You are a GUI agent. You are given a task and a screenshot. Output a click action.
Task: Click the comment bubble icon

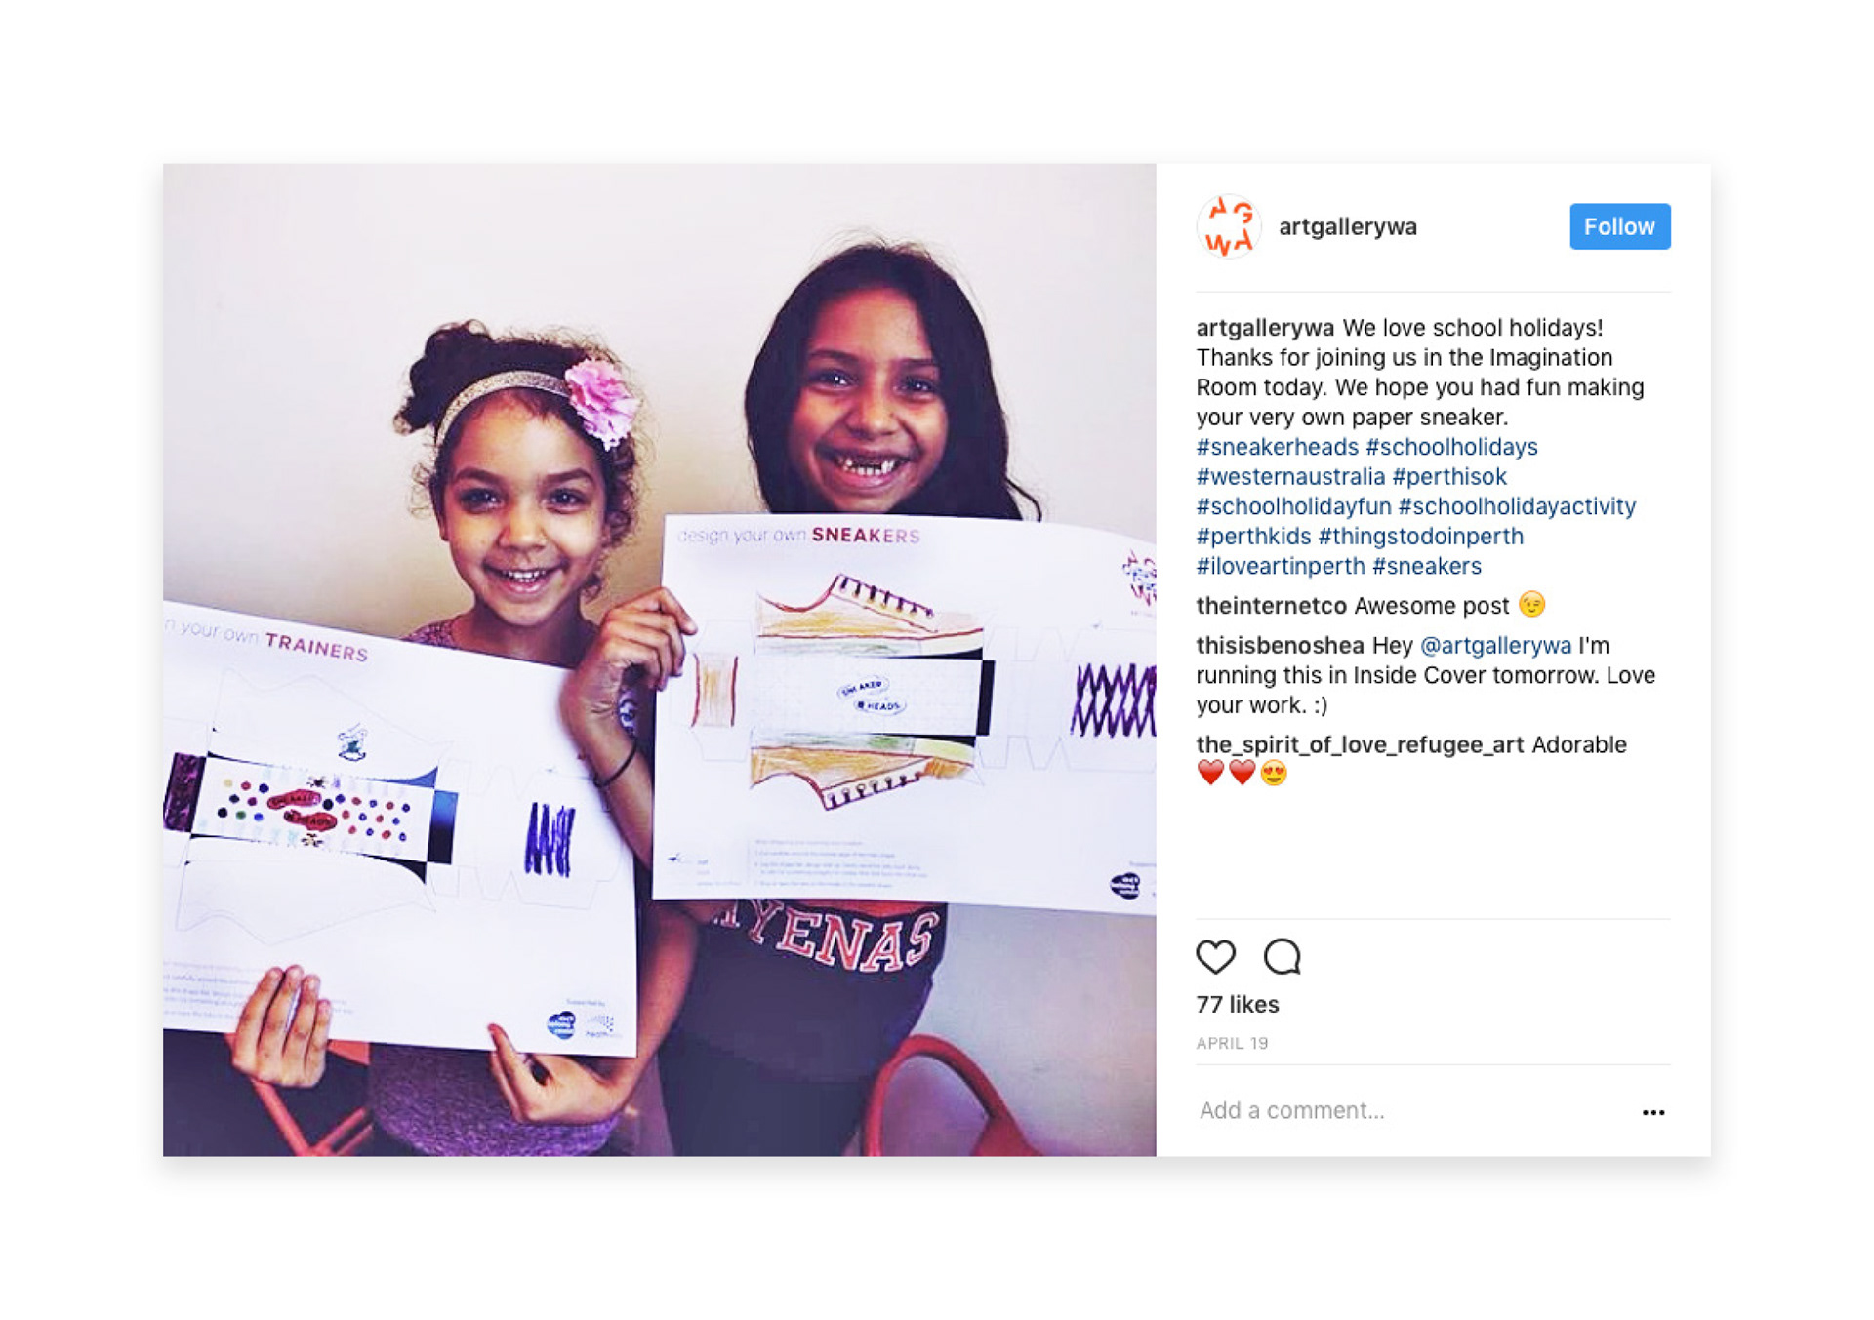[1282, 957]
